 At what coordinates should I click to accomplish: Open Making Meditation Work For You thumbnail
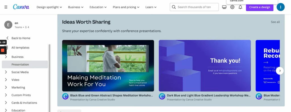coord(108,66)
